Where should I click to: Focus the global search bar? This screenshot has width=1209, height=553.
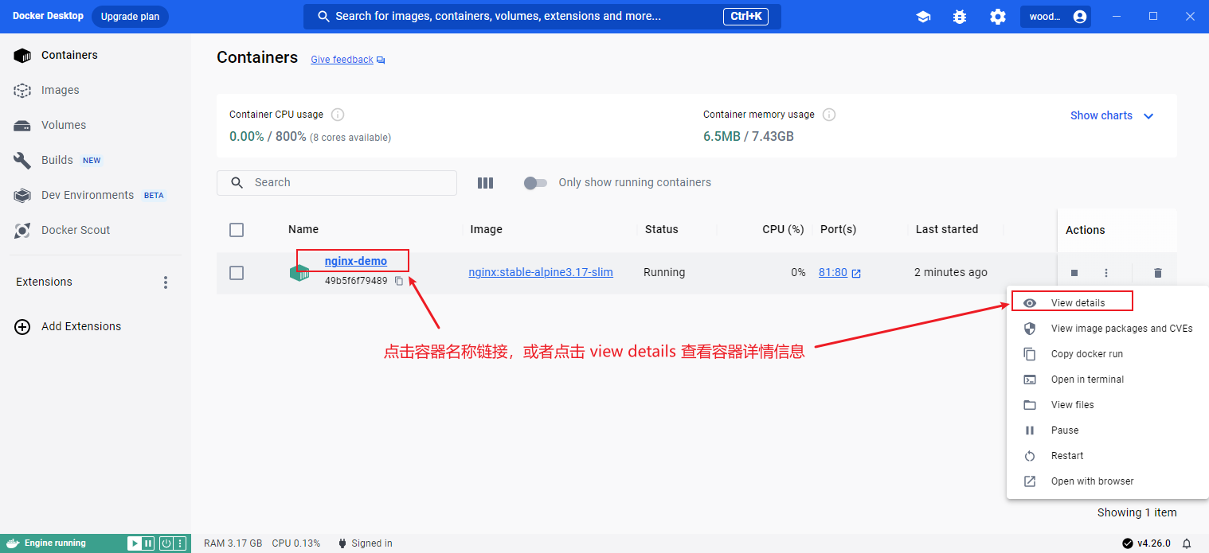point(542,17)
